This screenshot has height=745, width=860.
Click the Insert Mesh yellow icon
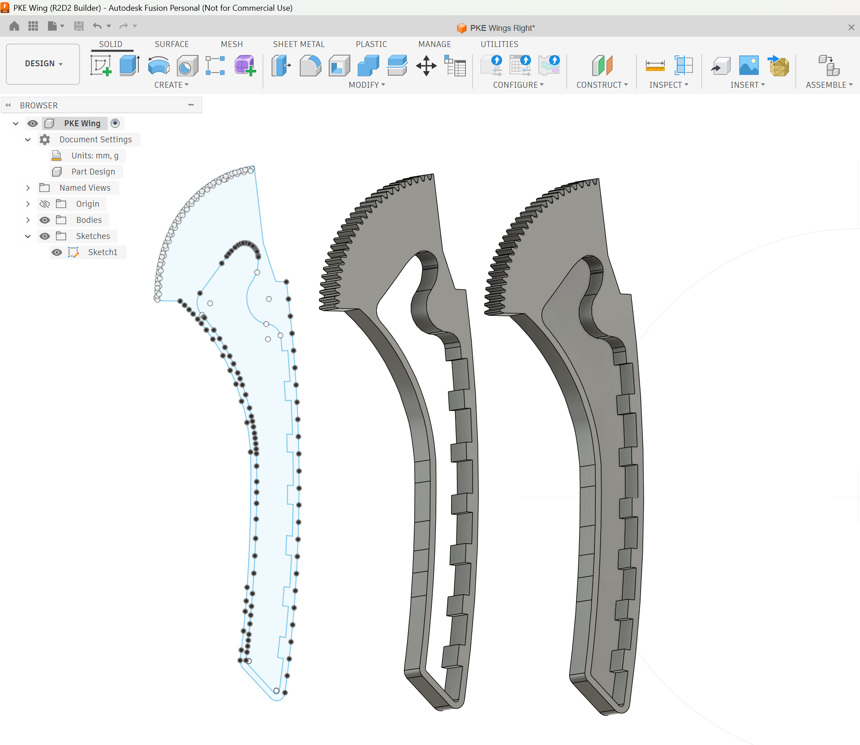(778, 66)
